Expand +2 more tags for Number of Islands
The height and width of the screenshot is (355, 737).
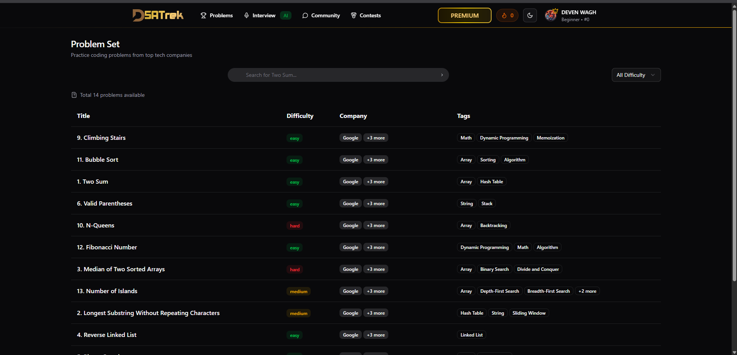click(587, 291)
